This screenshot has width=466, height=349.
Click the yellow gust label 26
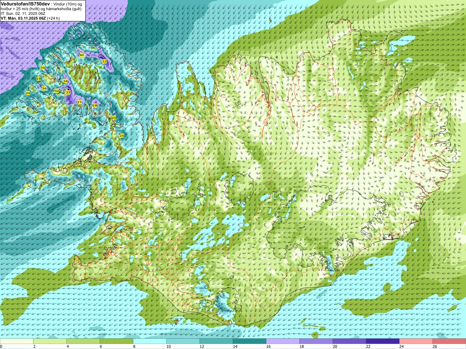pyautogui.click(x=28, y=93)
